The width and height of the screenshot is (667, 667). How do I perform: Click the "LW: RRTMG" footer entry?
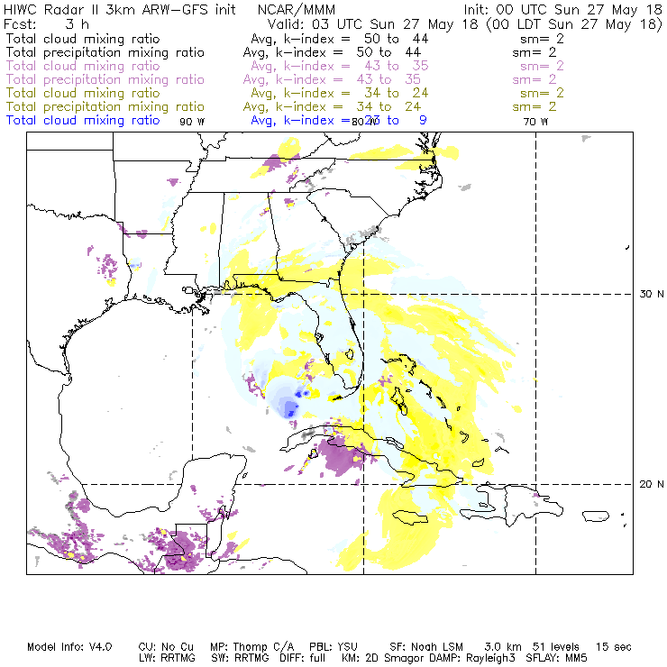pos(167,658)
